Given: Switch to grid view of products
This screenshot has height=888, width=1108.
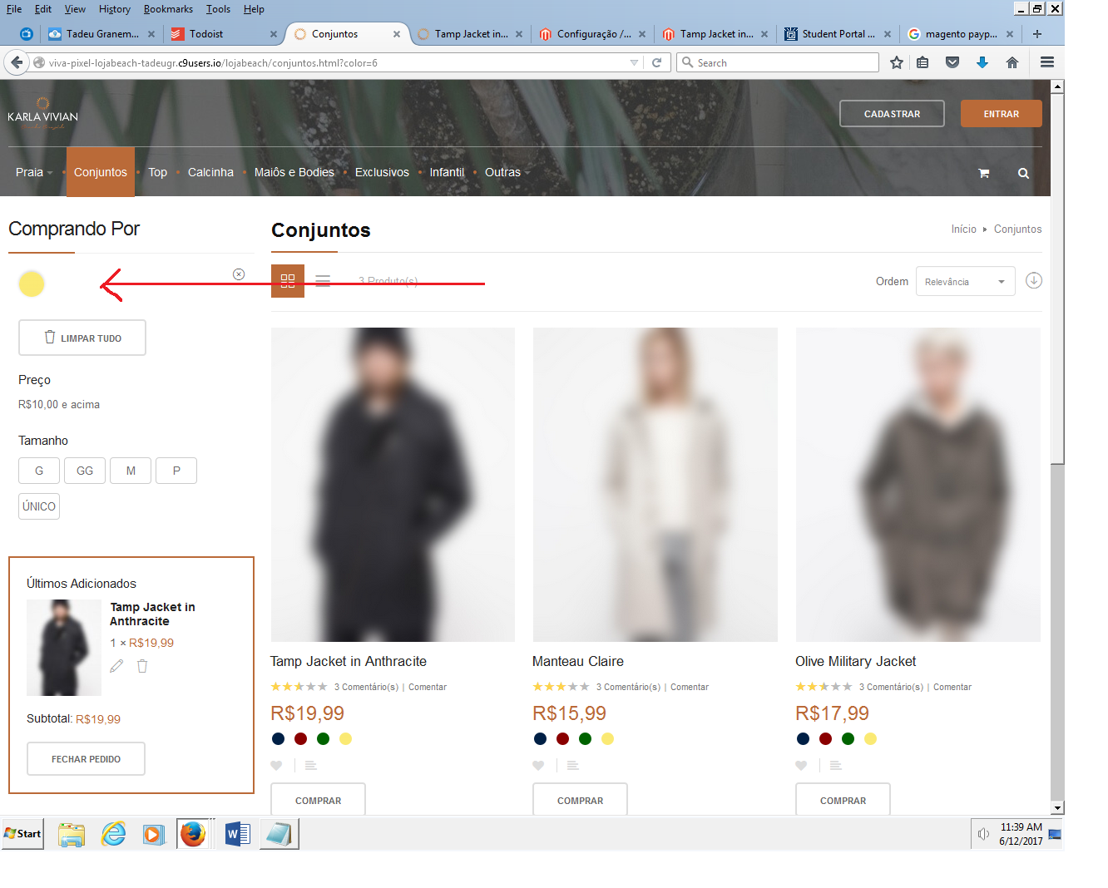Looking at the screenshot, I should pos(288,281).
